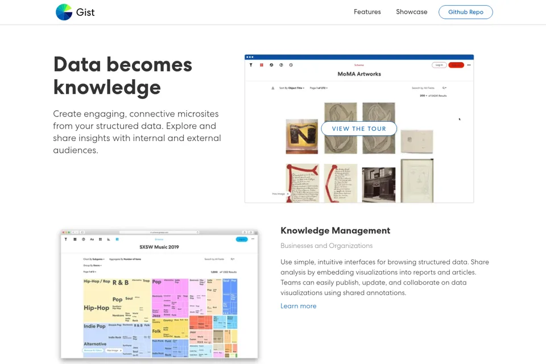Click the T icon in MoMA Artworks toolbar
546x364 pixels.
click(251, 65)
